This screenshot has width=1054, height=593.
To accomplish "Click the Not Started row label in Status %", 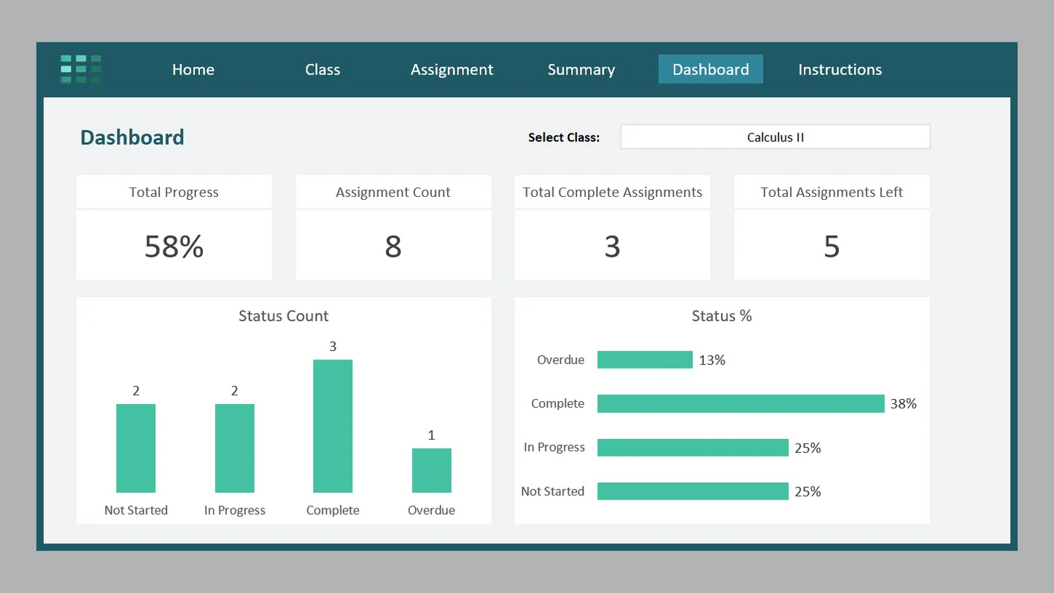I will [x=553, y=492].
